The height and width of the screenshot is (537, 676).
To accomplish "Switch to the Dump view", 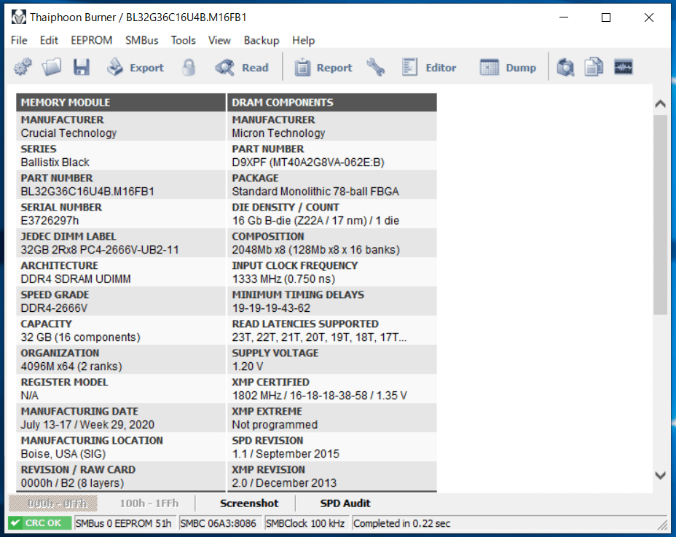I will click(508, 68).
